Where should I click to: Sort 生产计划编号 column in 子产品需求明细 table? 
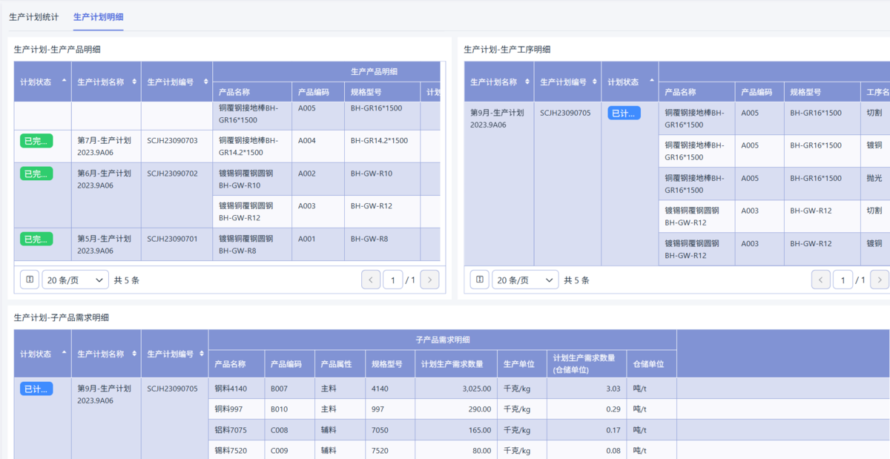point(202,354)
